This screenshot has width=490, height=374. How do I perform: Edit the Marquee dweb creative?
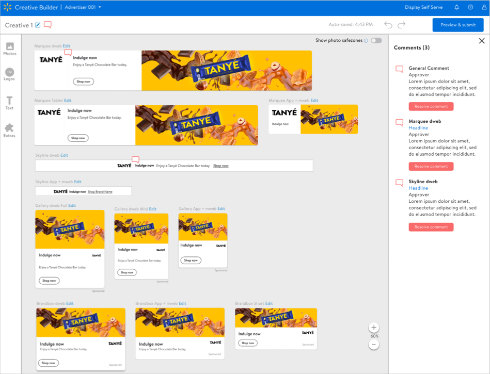pos(66,46)
